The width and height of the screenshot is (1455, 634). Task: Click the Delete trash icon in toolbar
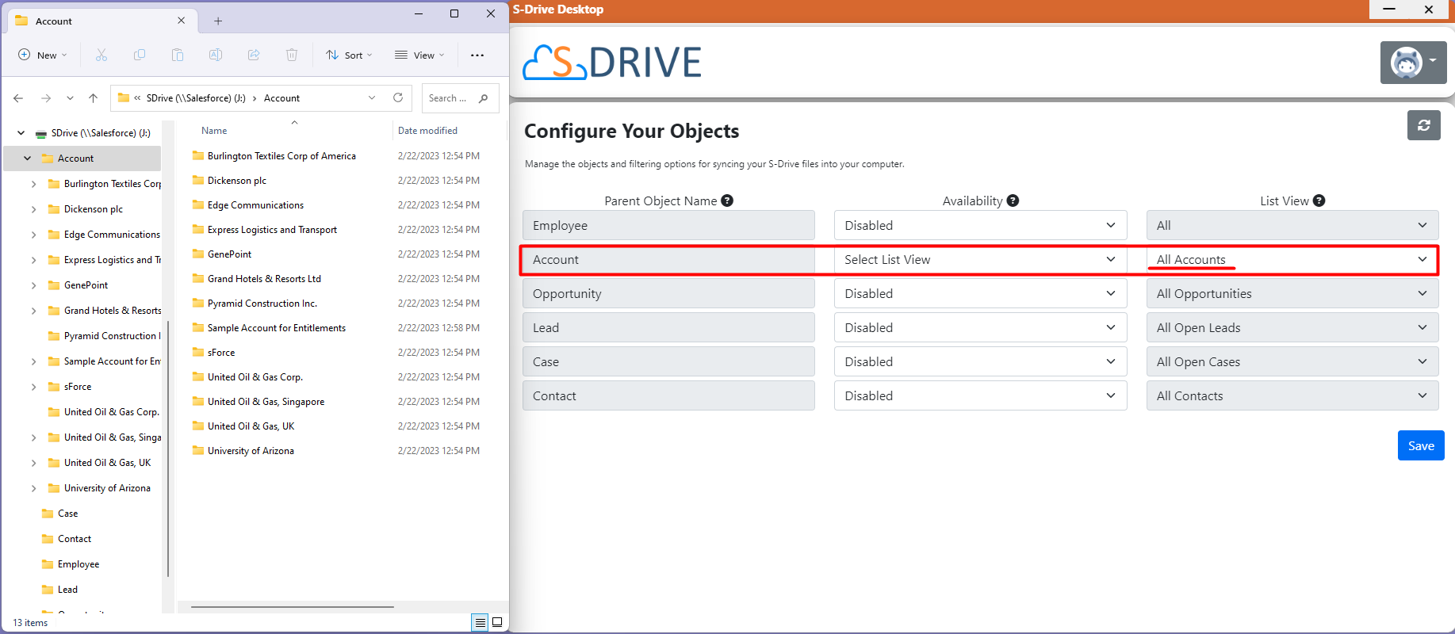coord(292,55)
